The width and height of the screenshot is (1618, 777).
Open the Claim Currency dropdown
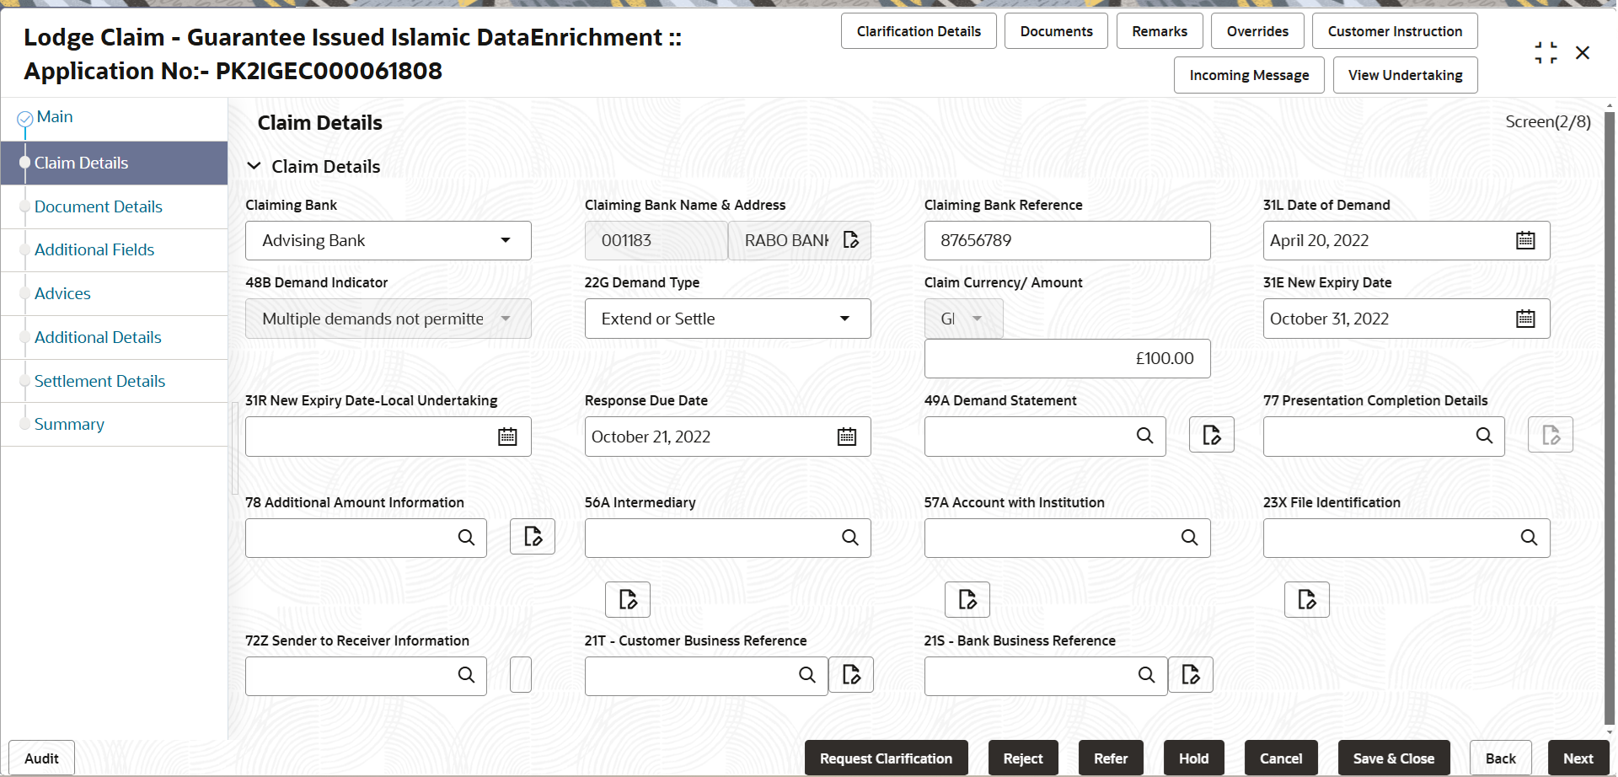(963, 319)
